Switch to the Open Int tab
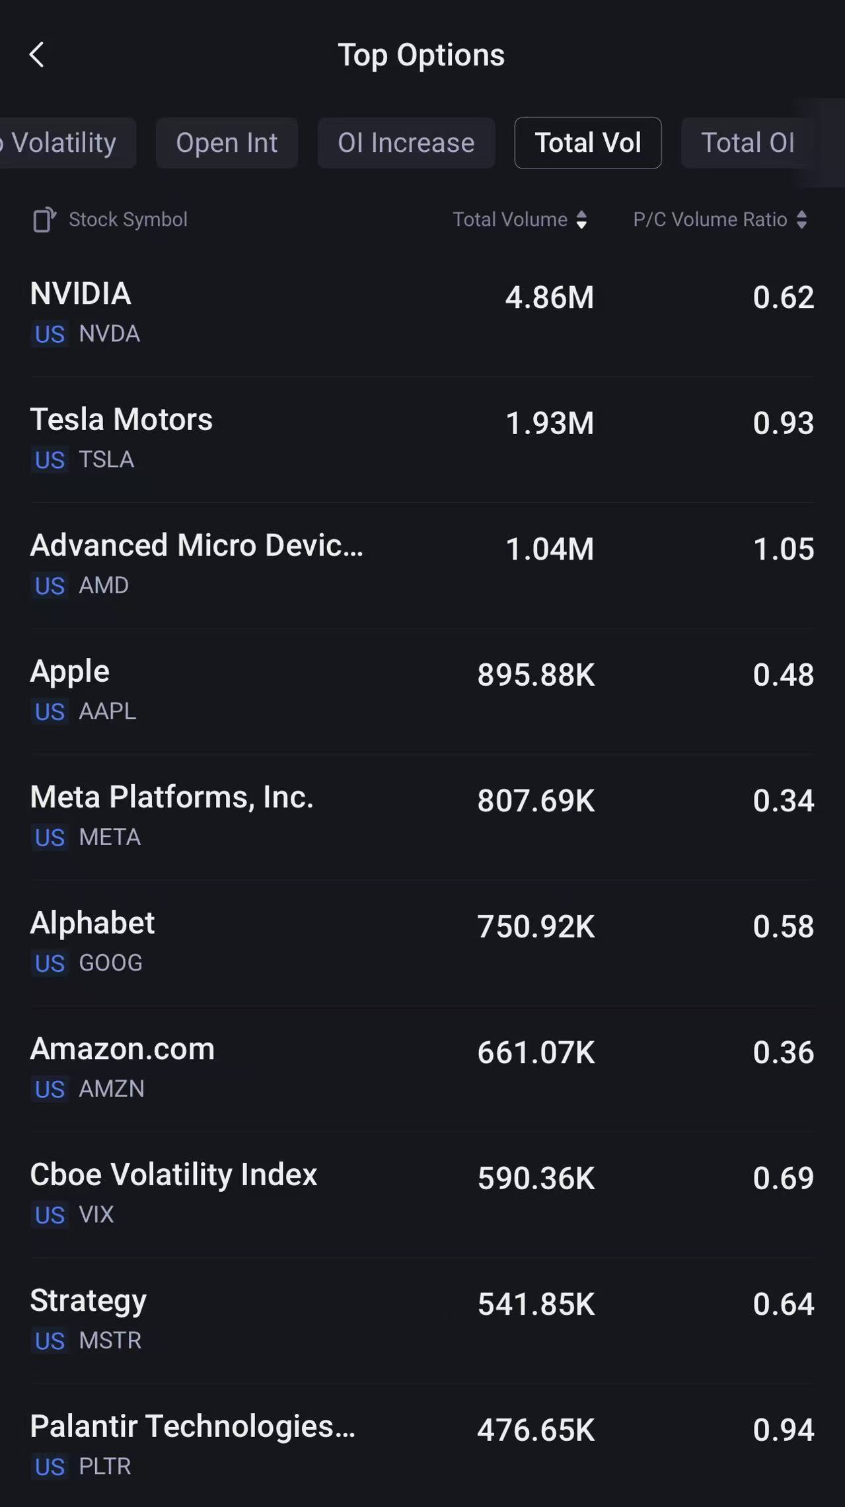 pos(227,143)
